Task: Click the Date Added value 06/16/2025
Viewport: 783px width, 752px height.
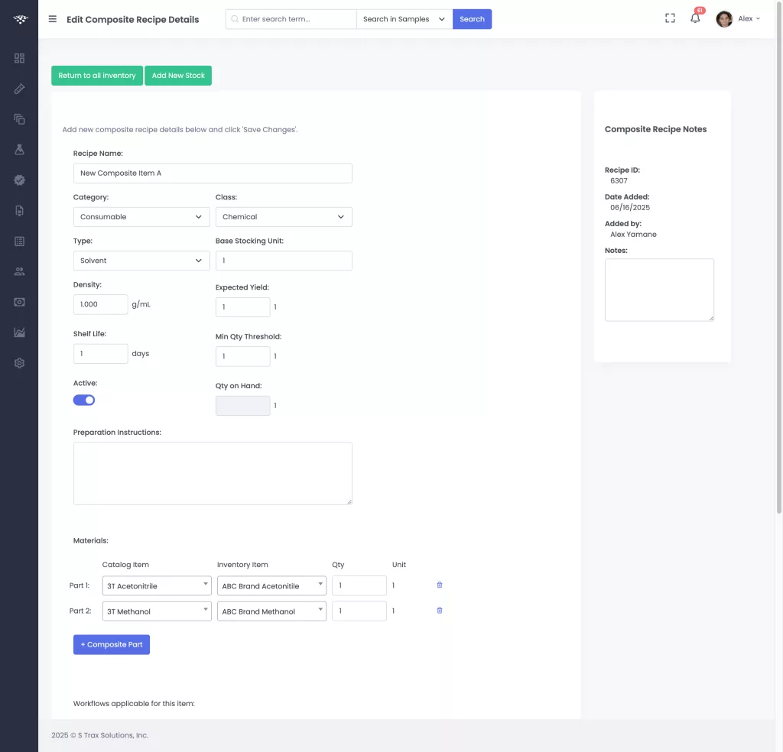Action: click(x=630, y=208)
